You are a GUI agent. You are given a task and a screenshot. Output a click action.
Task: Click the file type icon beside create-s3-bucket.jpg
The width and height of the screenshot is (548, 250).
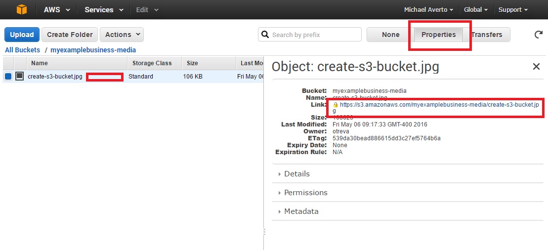click(20, 76)
